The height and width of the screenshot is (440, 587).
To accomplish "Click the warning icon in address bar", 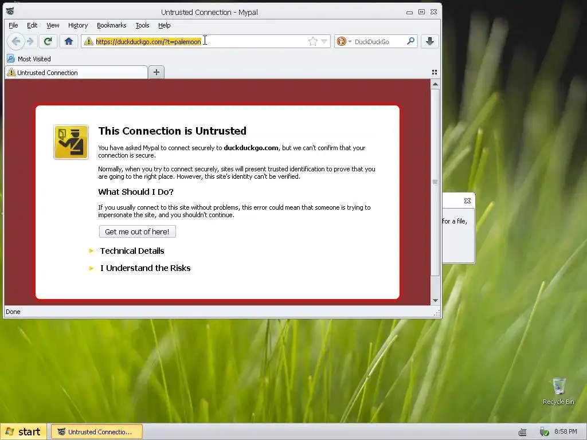I will pyautogui.click(x=89, y=41).
